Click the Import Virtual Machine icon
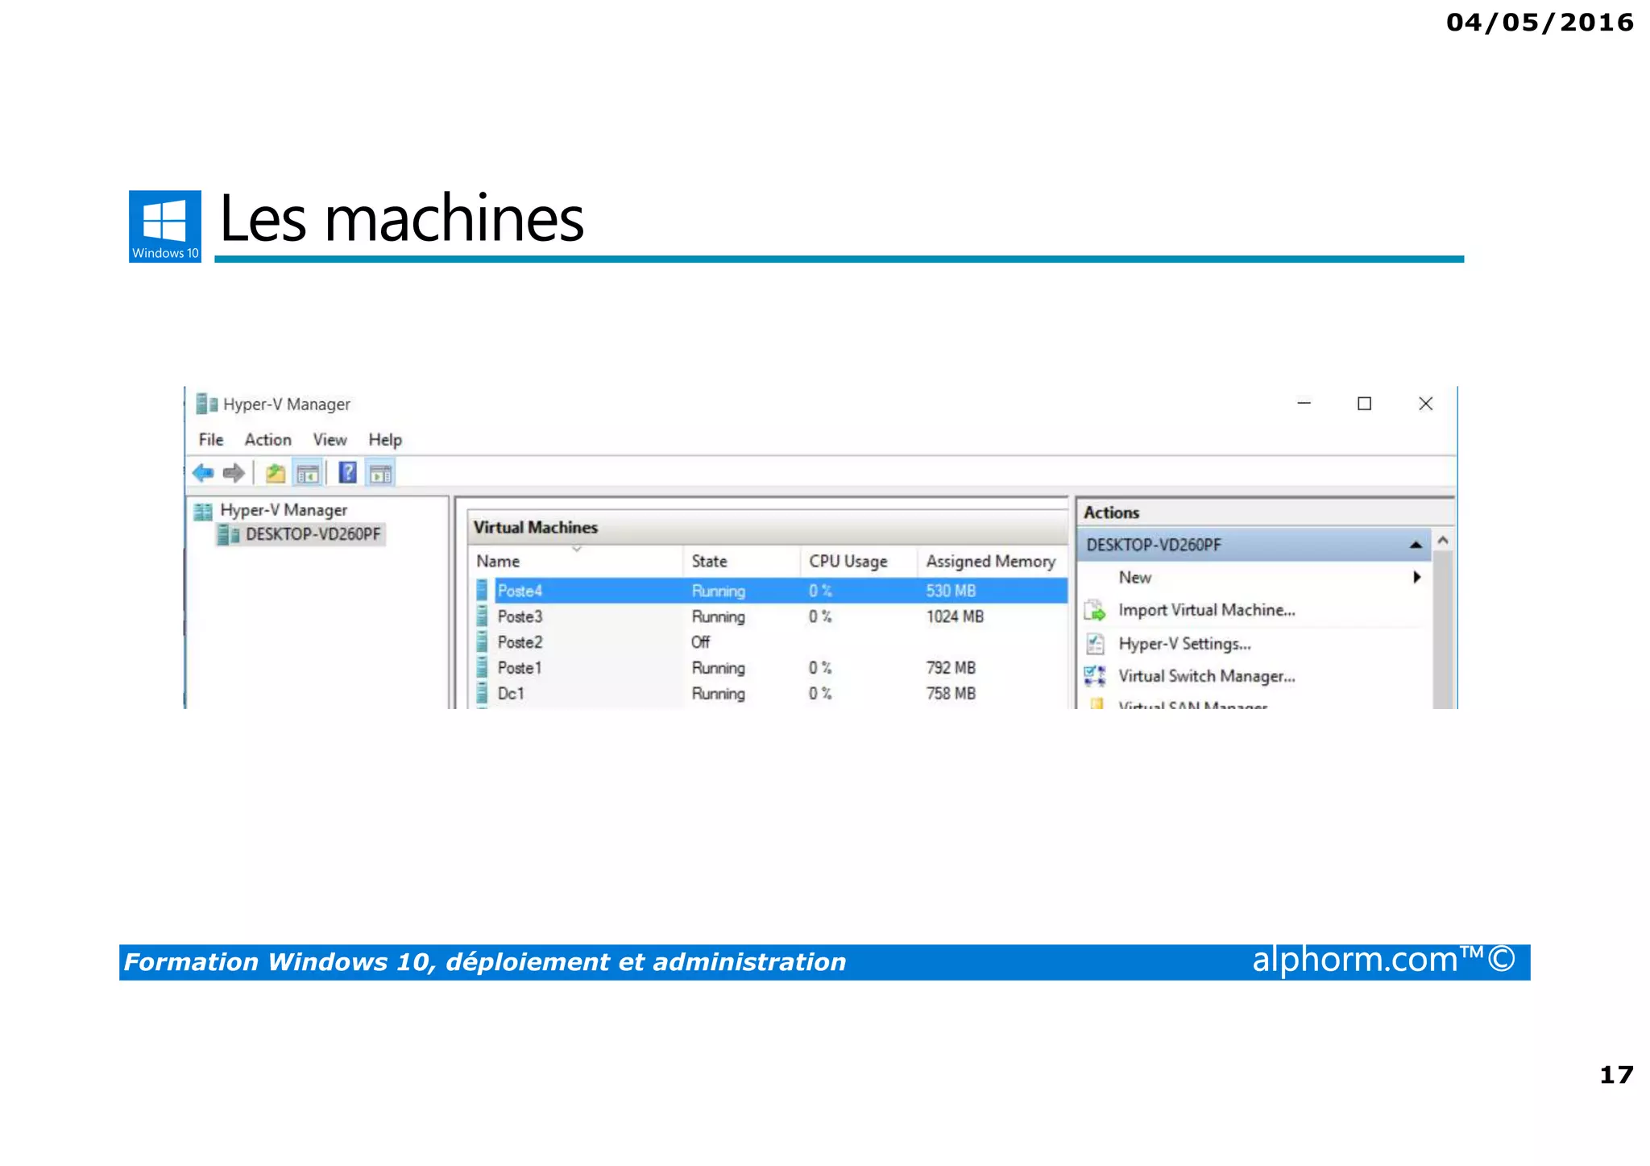The width and height of the screenshot is (1650, 1166). [x=1095, y=611]
